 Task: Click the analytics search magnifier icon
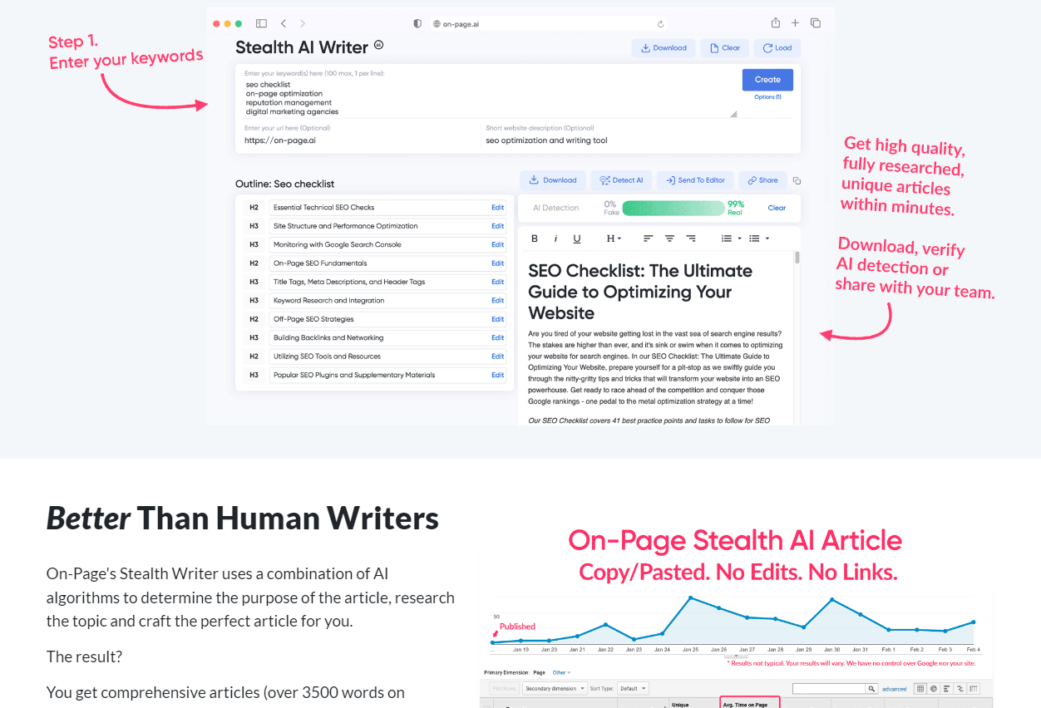tap(871, 689)
